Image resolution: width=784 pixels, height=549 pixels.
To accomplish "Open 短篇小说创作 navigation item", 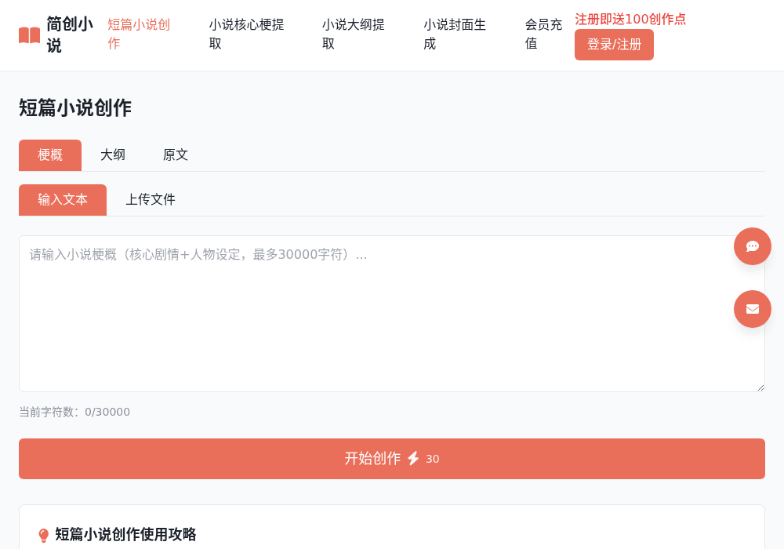I will (x=139, y=34).
